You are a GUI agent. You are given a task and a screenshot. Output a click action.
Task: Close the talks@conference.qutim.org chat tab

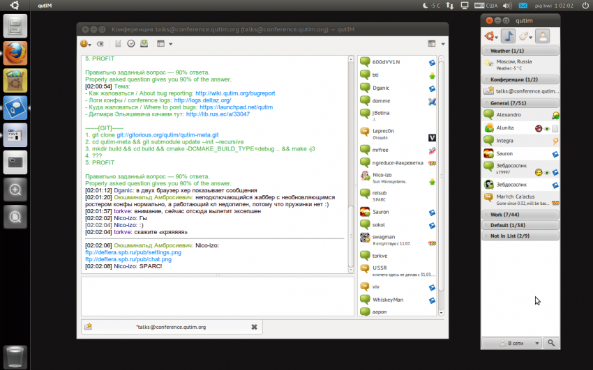[x=254, y=326]
